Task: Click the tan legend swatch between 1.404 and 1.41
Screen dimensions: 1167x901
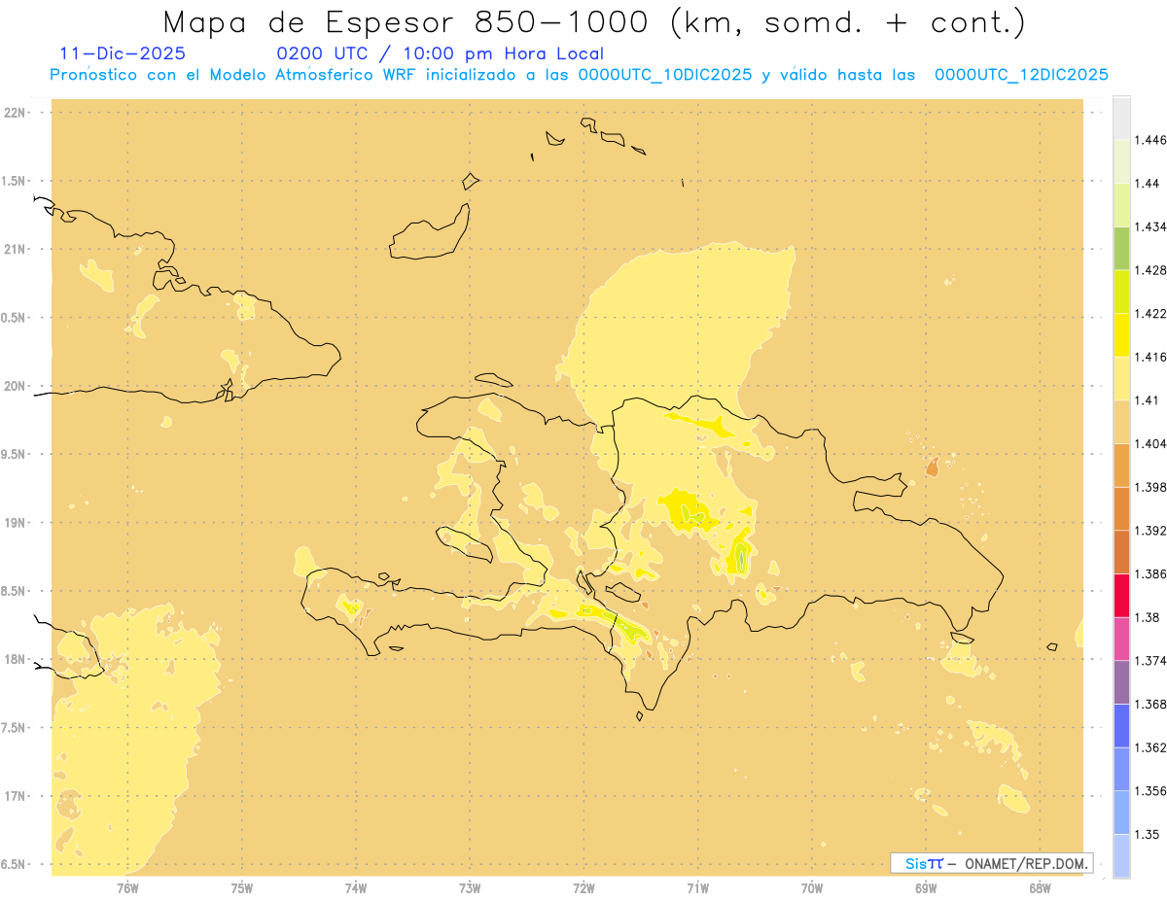Action: tap(1121, 422)
